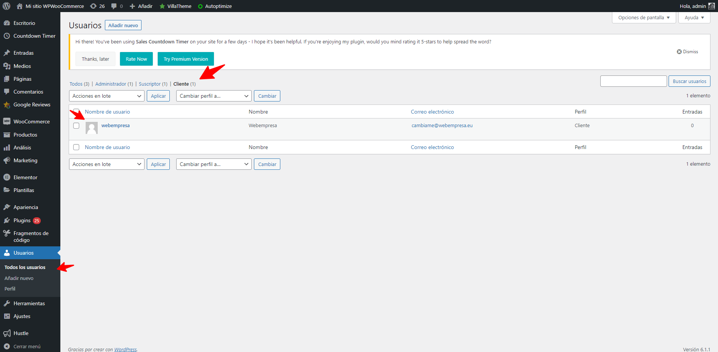The height and width of the screenshot is (352, 718).
Task: Click the Escritorio dashboard icon
Action: 7,23
